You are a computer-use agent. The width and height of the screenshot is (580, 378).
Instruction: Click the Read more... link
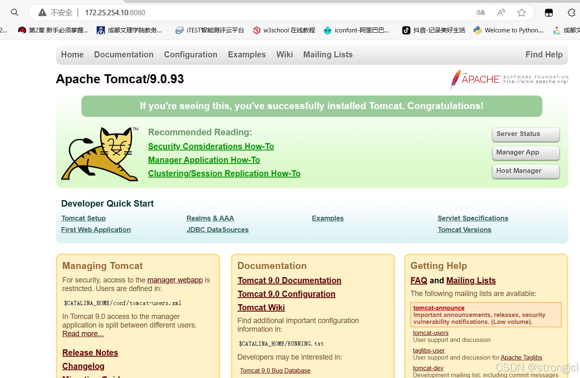[x=83, y=334]
